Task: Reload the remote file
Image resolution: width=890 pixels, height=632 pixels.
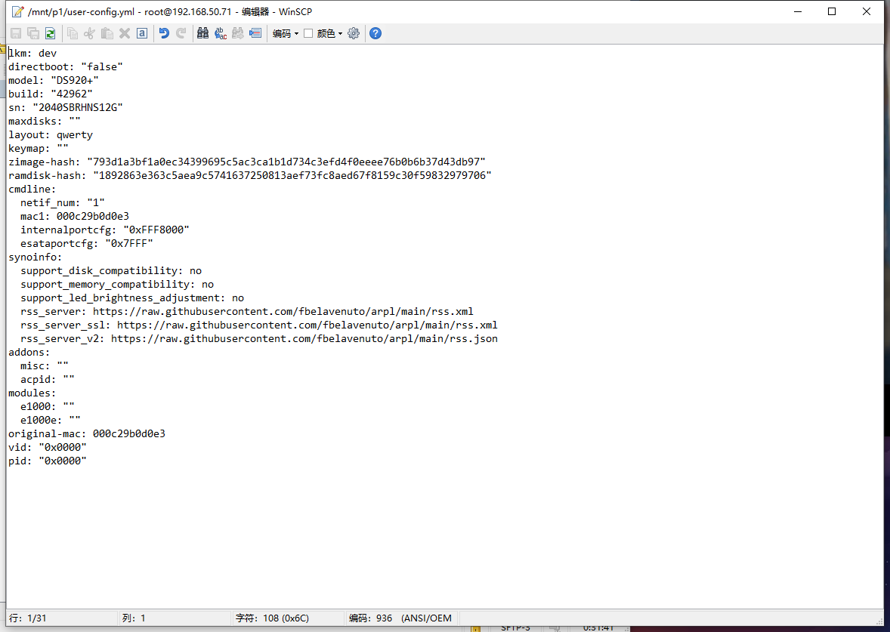Action: pos(50,33)
